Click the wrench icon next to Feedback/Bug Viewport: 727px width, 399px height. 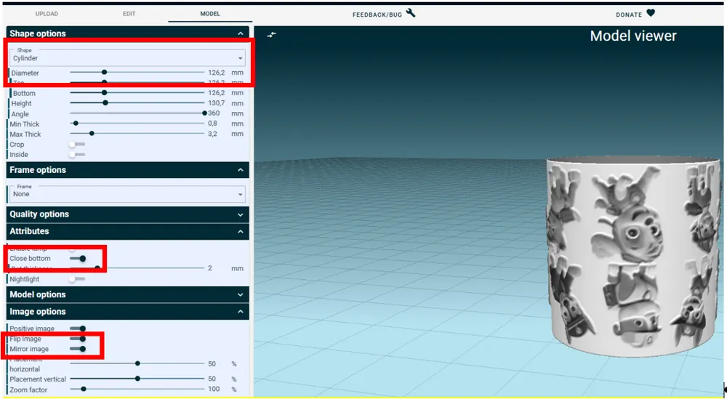tap(411, 13)
